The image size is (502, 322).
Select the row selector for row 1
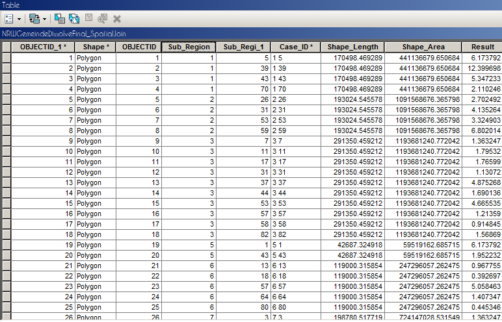(7, 58)
